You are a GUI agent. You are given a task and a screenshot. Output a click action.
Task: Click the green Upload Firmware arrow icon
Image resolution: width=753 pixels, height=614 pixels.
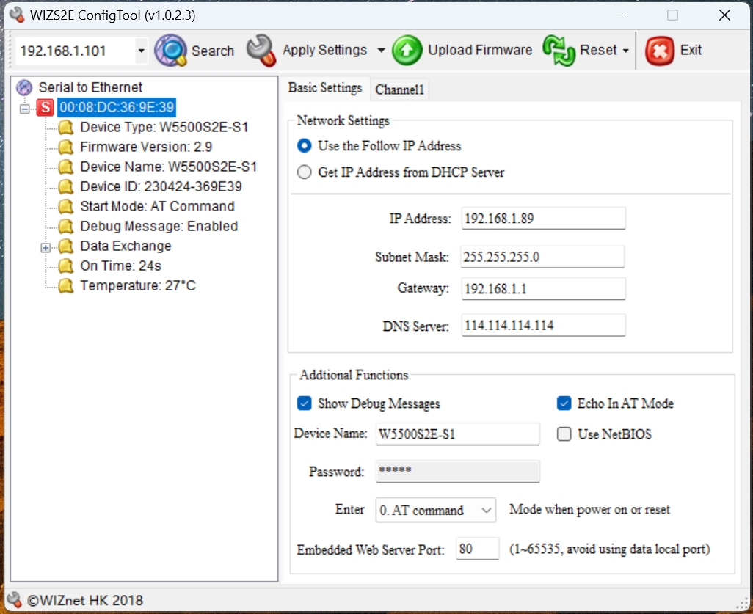(x=407, y=51)
